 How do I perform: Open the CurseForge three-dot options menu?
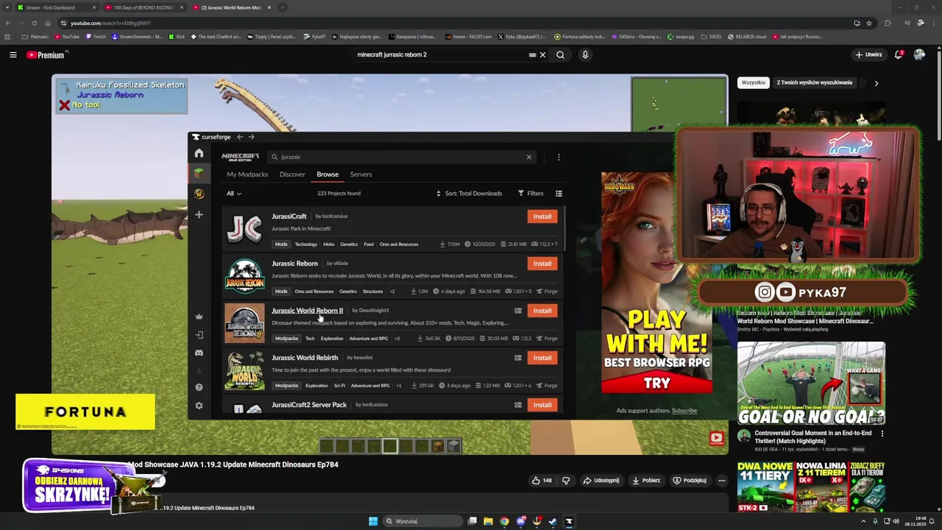tap(559, 157)
